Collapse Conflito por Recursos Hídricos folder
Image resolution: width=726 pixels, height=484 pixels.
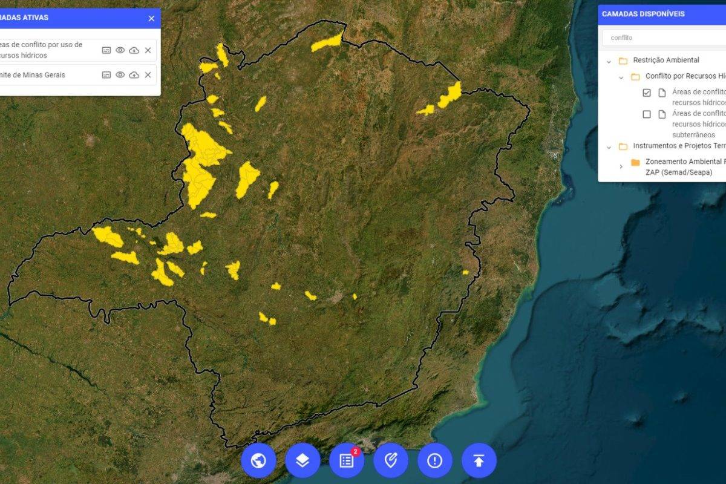pyautogui.click(x=621, y=77)
